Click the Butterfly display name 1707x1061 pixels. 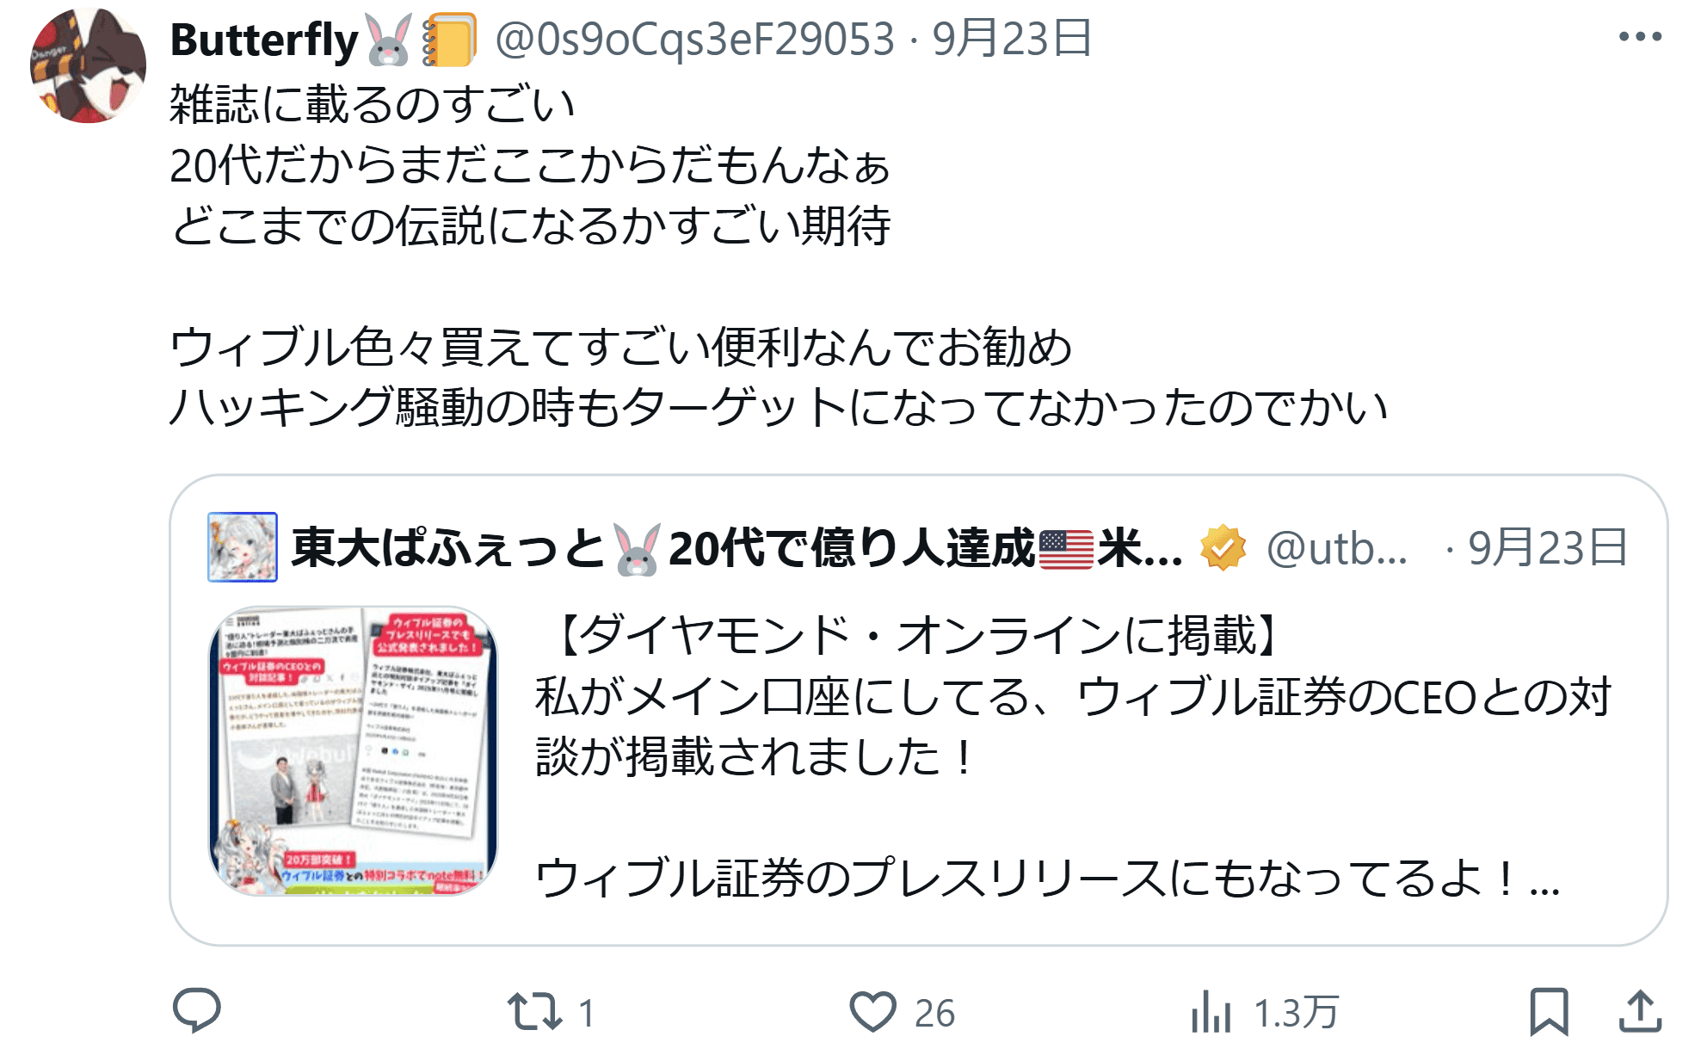[264, 40]
